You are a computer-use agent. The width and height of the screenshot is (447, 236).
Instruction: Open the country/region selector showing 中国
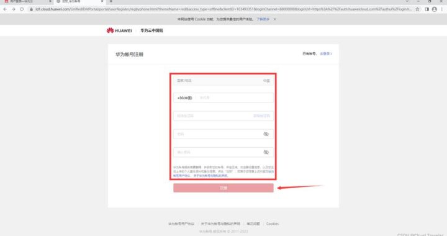coord(223,81)
